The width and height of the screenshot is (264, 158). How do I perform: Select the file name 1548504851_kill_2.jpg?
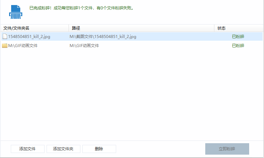29,37
